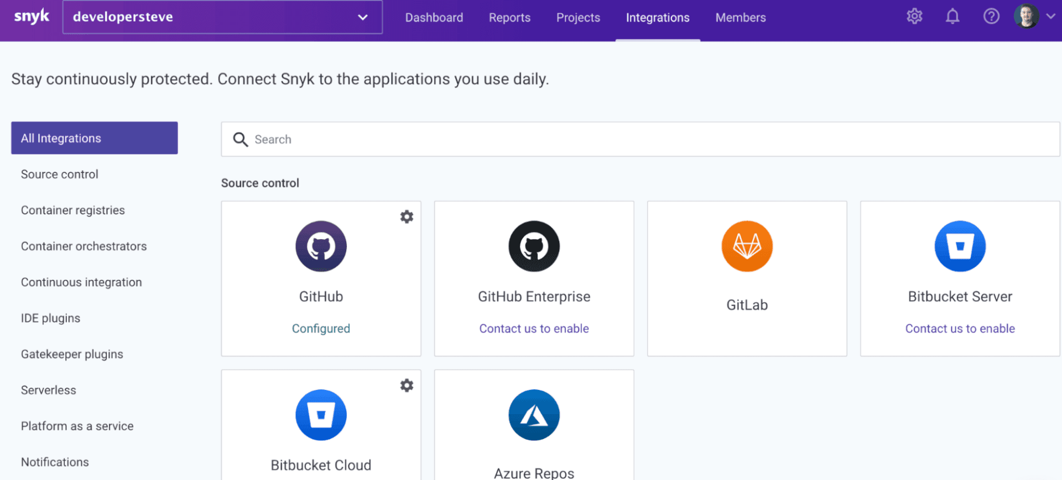Filter by Notifications category
The height and width of the screenshot is (480, 1062).
pos(55,462)
